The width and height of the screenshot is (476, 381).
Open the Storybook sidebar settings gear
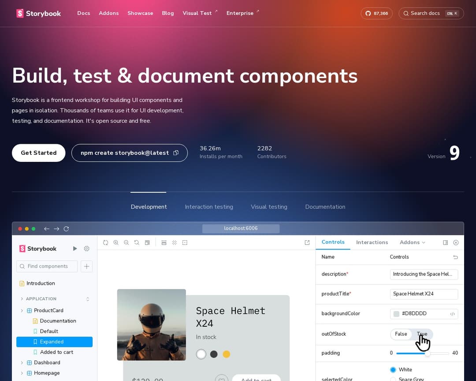point(87,249)
